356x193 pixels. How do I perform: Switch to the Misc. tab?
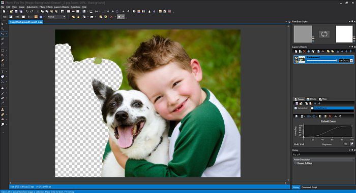323,99
